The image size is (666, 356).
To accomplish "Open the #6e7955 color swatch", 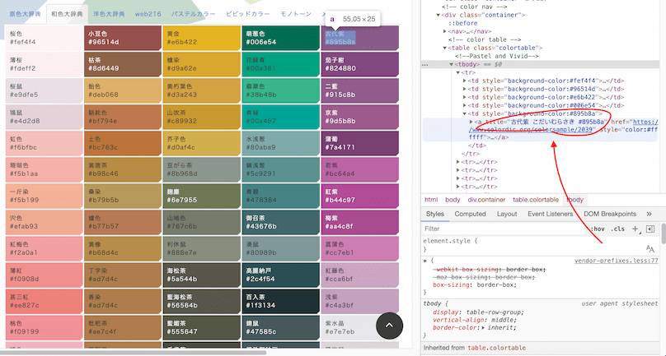I will (201, 196).
